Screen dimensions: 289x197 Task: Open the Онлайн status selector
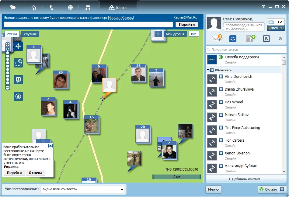coord(268,189)
